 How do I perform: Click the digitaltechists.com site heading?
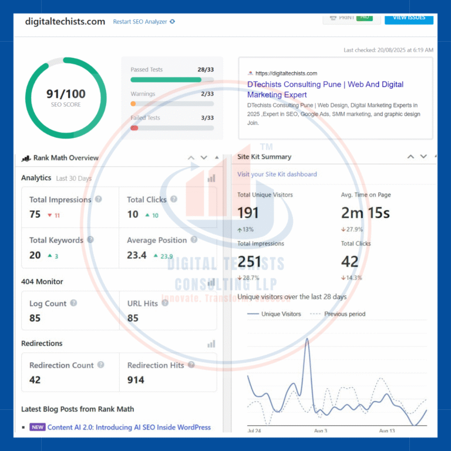click(65, 22)
